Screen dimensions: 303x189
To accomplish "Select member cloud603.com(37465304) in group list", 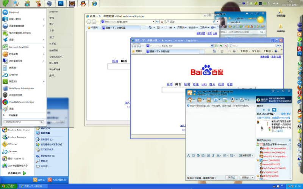I will click(x=273, y=153).
